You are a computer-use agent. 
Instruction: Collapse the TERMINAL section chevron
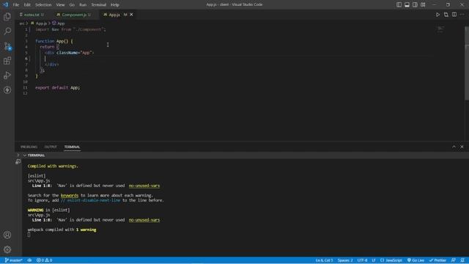(x=24, y=155)
